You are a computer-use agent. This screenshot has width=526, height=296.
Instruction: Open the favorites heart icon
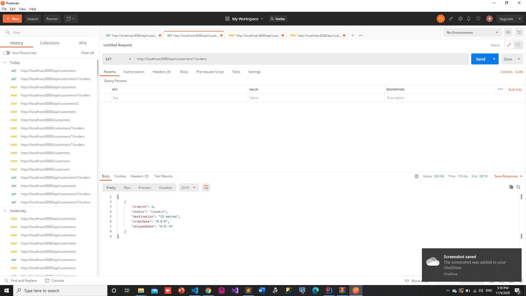pos(478,18)
